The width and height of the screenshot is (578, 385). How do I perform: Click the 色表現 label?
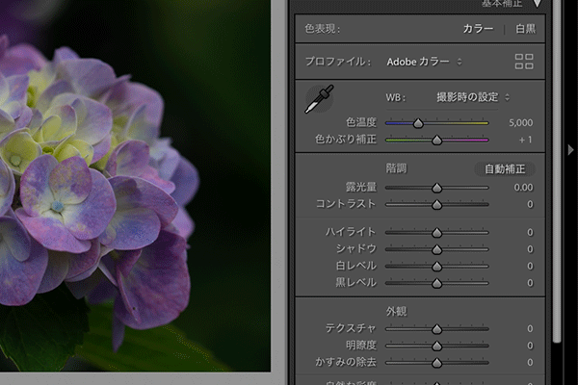322,29
